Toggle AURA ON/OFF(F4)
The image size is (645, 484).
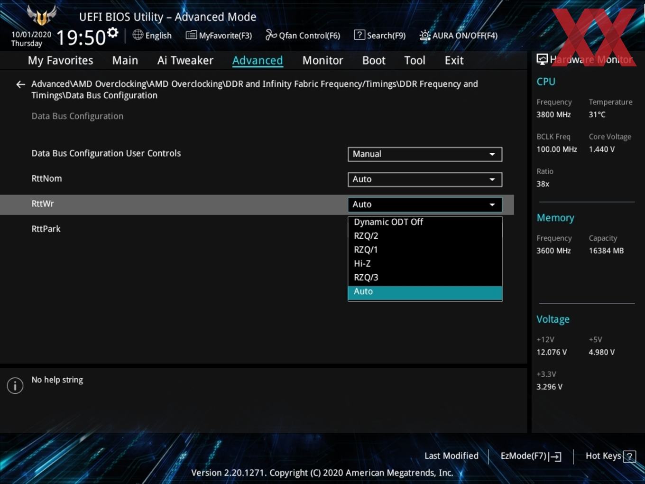[459, 36]
